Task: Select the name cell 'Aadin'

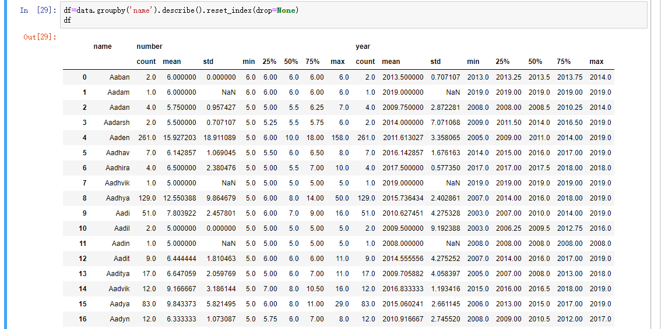Action: 121,244
